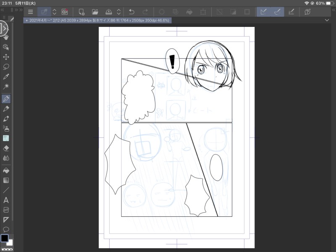Save the document
Image resolution: width=336 pixels, height=252 pixels.
click(x=109, y=12)
